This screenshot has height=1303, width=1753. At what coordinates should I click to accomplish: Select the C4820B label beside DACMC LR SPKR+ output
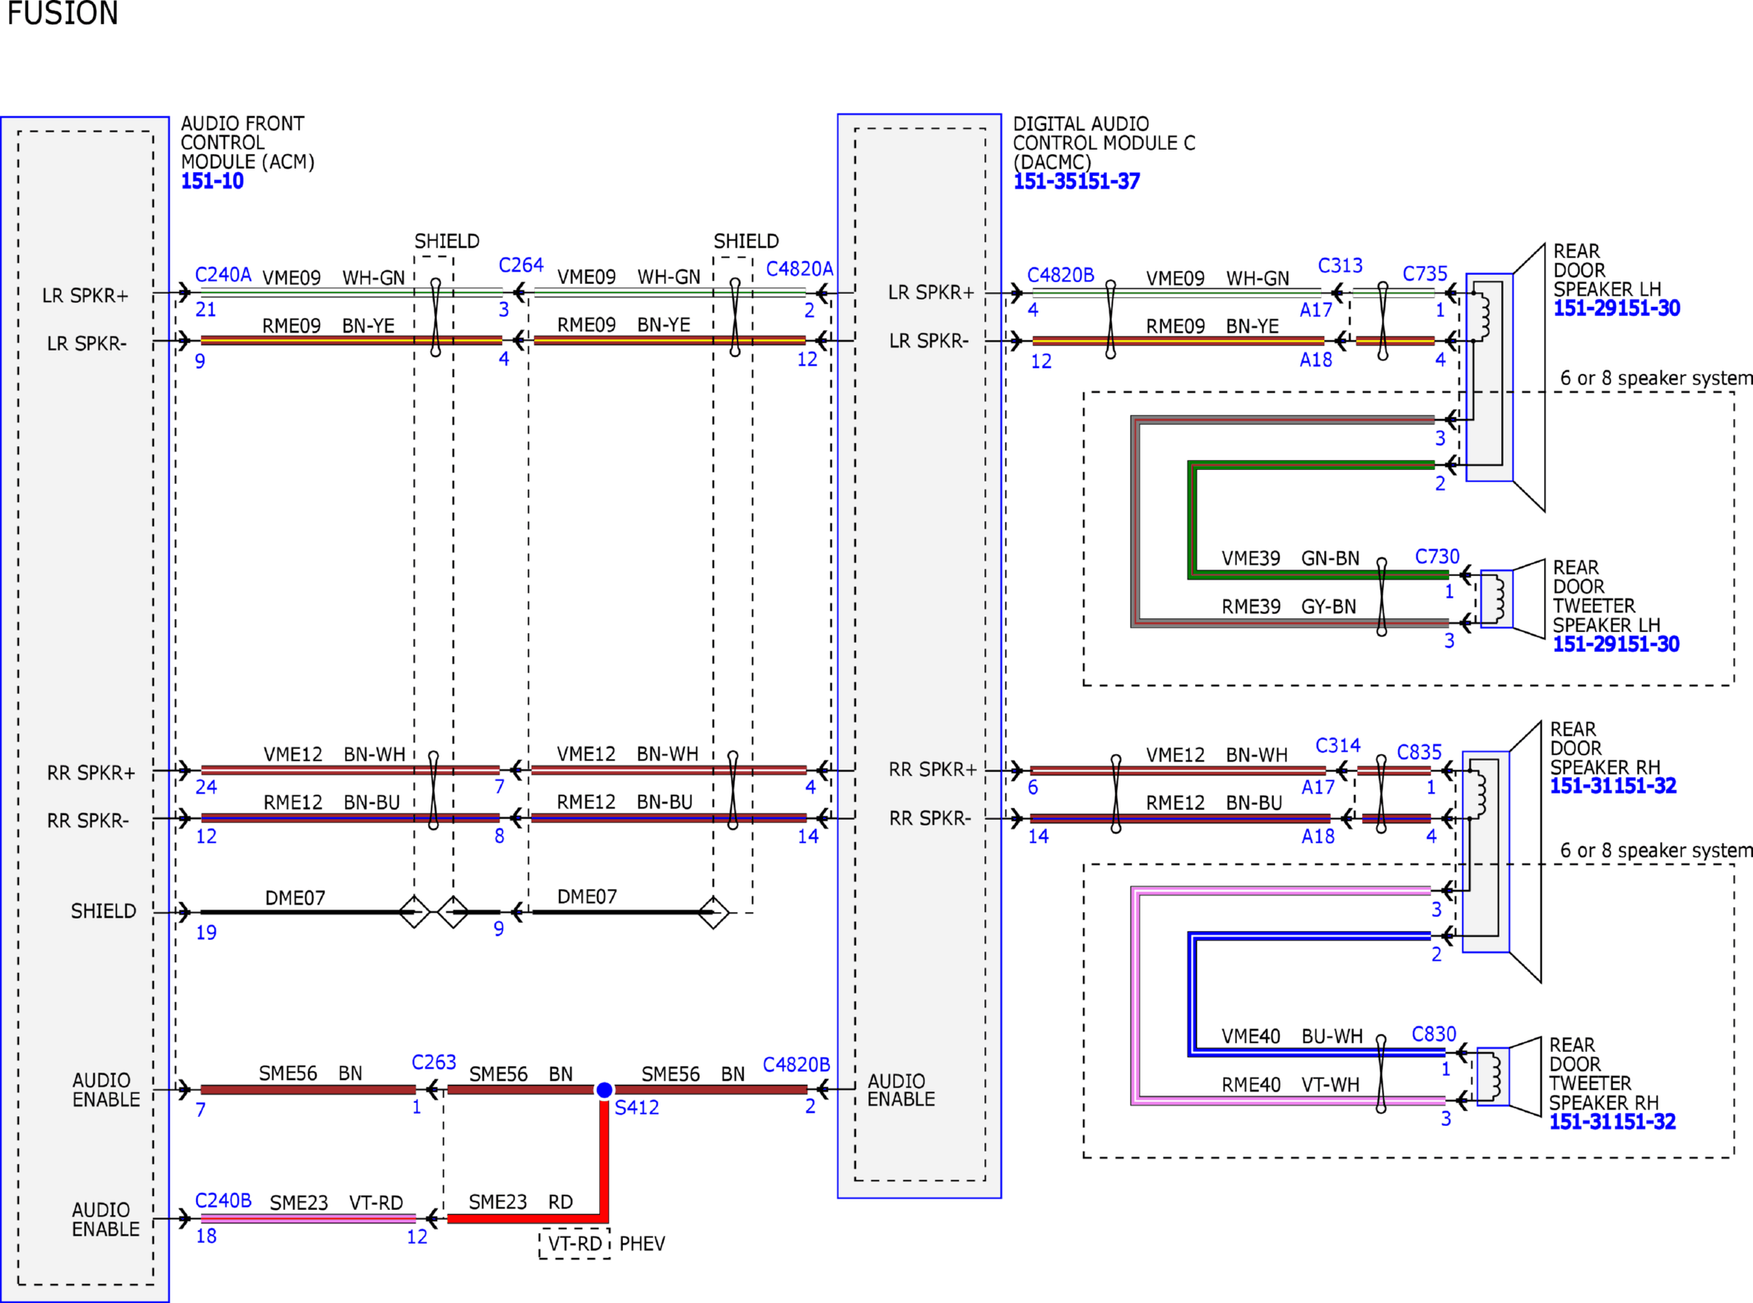click(x=1061, y=275)
